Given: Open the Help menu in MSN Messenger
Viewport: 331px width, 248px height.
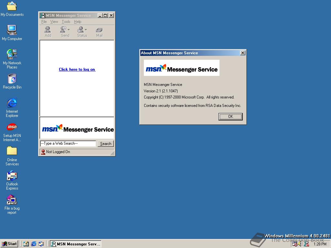Looking at the screenshot, I should point(78,22).
